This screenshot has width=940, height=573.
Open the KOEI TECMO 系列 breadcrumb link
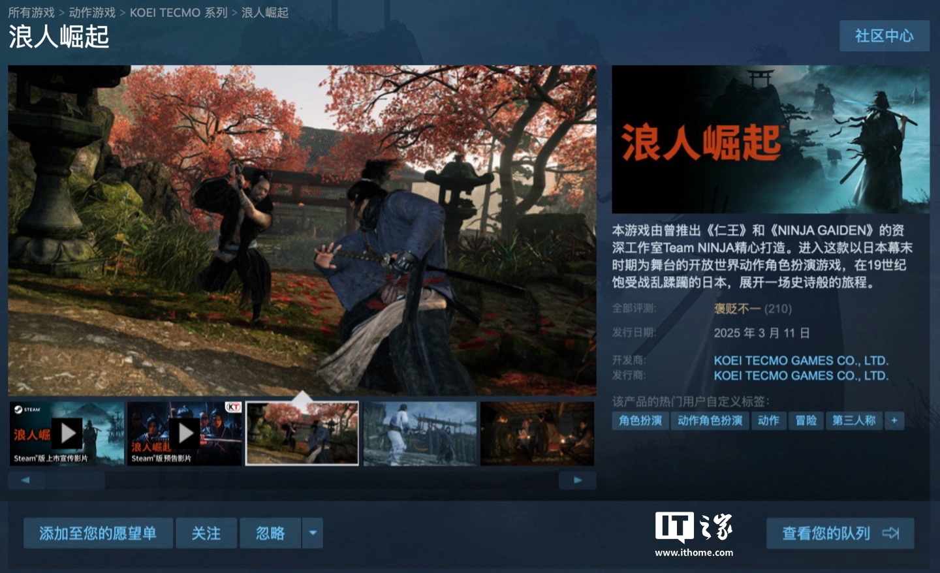tap(178, 12)
